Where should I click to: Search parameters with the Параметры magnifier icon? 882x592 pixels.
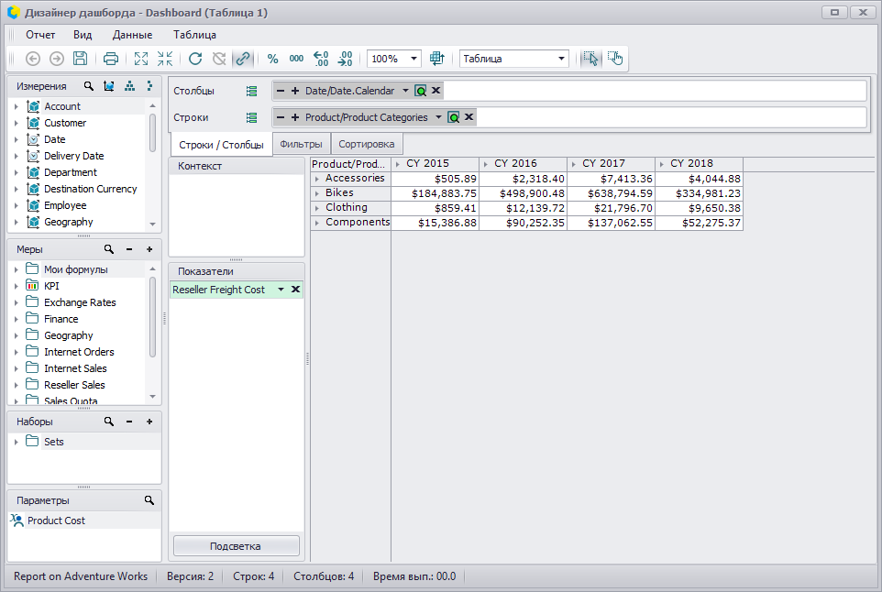[149, 500]
